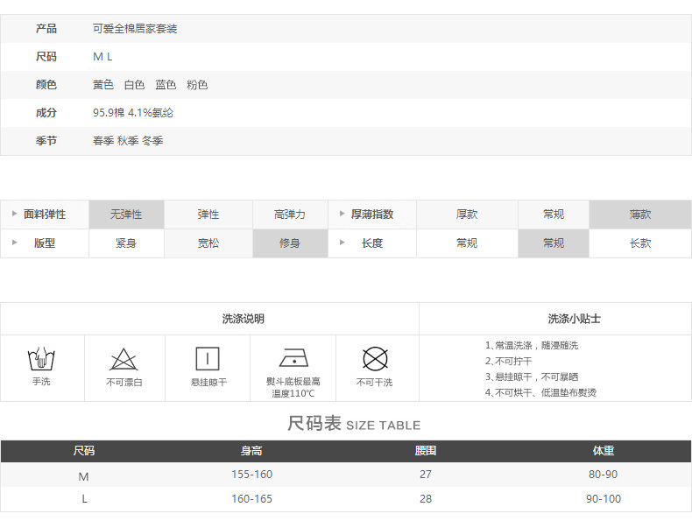Image resolution: width=692 pixels, height=521 pixels.
Task: Select the 粉色 color option
Action: [197, 85]
